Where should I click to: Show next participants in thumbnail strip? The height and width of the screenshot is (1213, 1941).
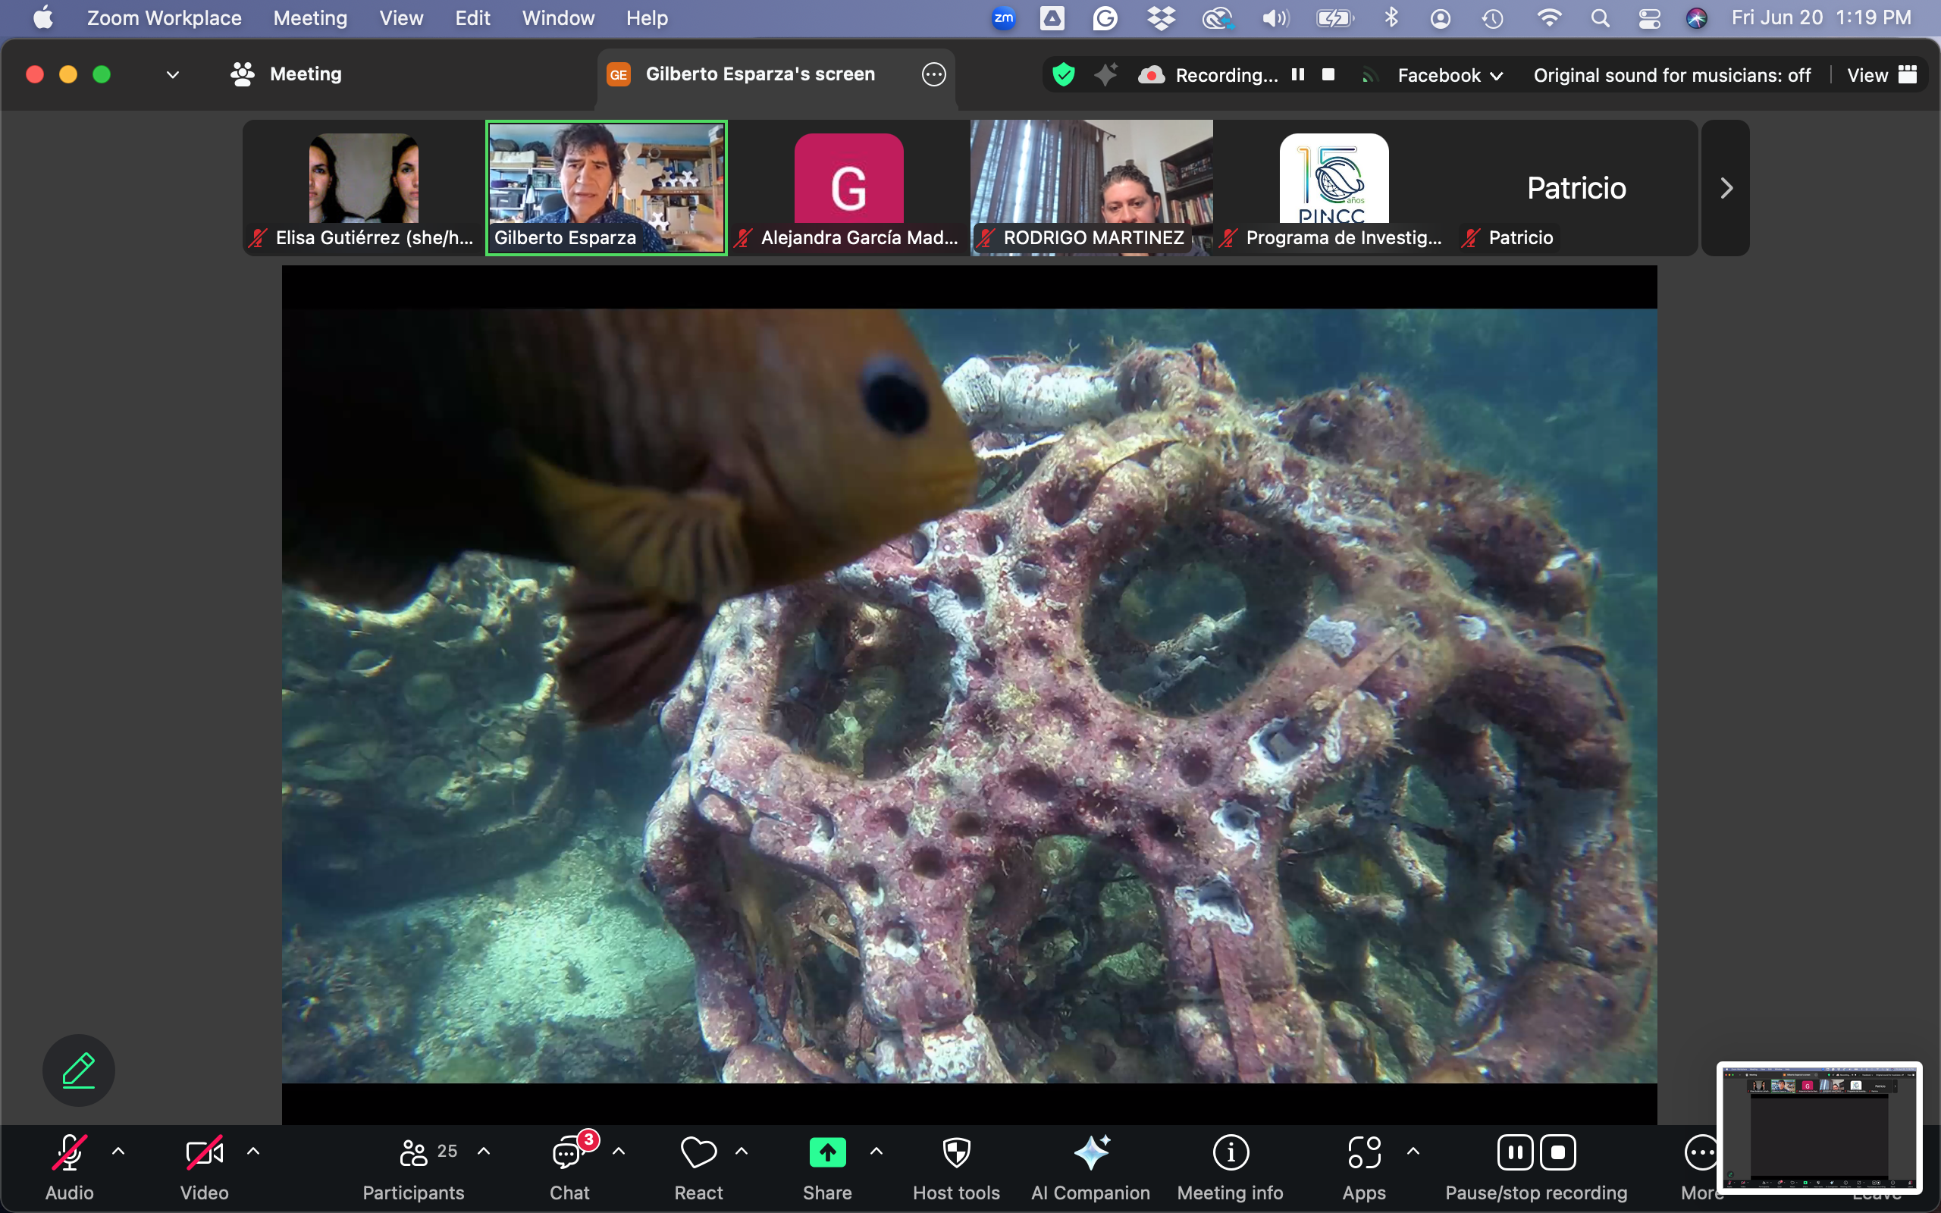pos(1726,188)
